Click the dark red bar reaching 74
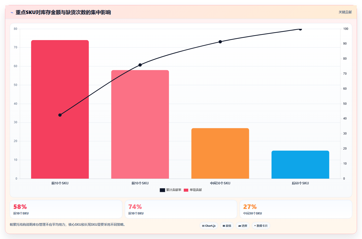 60,109
